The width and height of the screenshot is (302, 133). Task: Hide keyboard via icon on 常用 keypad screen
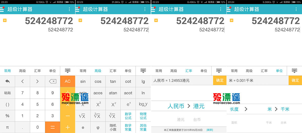pyautogui.click(x=67, y=71)
